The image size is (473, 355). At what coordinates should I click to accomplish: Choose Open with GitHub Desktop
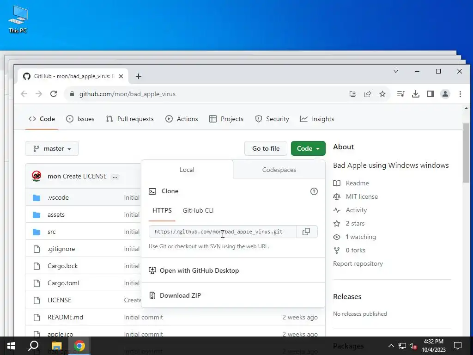[x=194, y=270]
